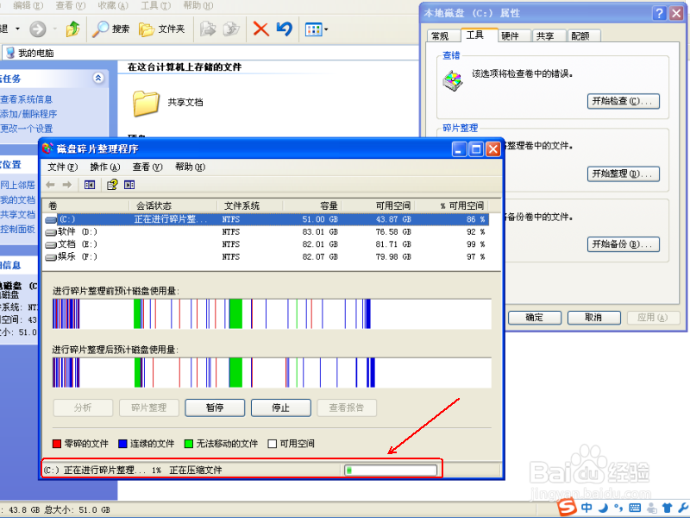690x518 pixels.
Task: Select the 娱乐 (F:) volume row
Action: click(267, 256)
